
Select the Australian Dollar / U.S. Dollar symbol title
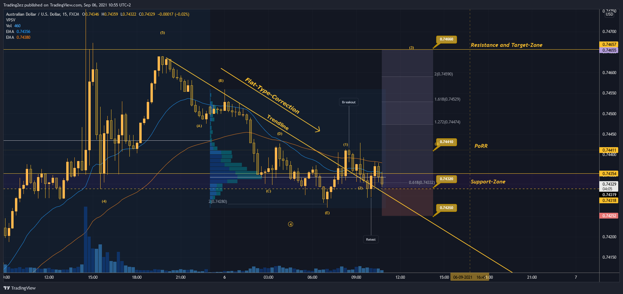[x=42, y=14]
